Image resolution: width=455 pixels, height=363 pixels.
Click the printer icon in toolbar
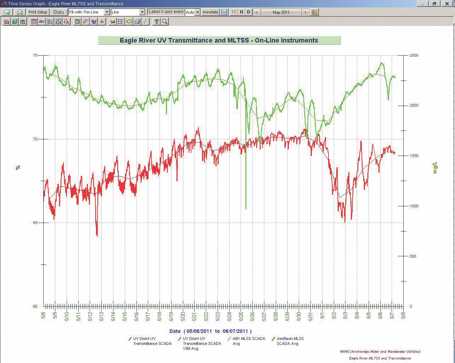20,12
